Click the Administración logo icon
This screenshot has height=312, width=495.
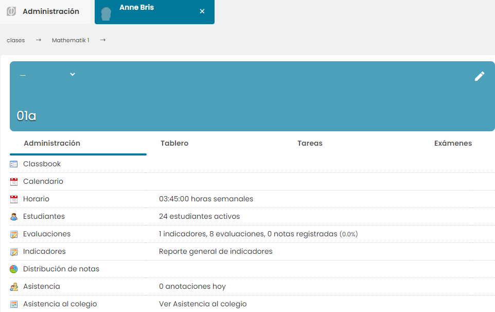(11, 11)
